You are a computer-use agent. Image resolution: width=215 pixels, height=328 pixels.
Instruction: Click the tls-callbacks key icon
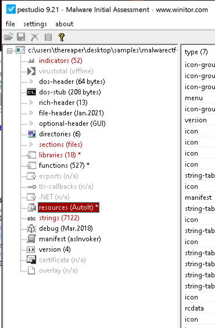pos(31,186)
